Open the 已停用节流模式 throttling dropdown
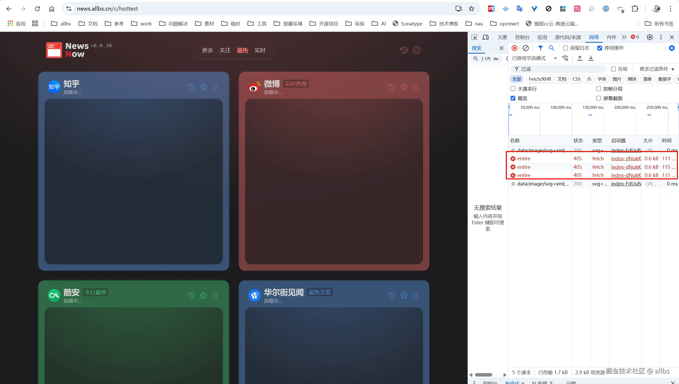The width and height of the screenshot is (679, 384). point(534,58)
